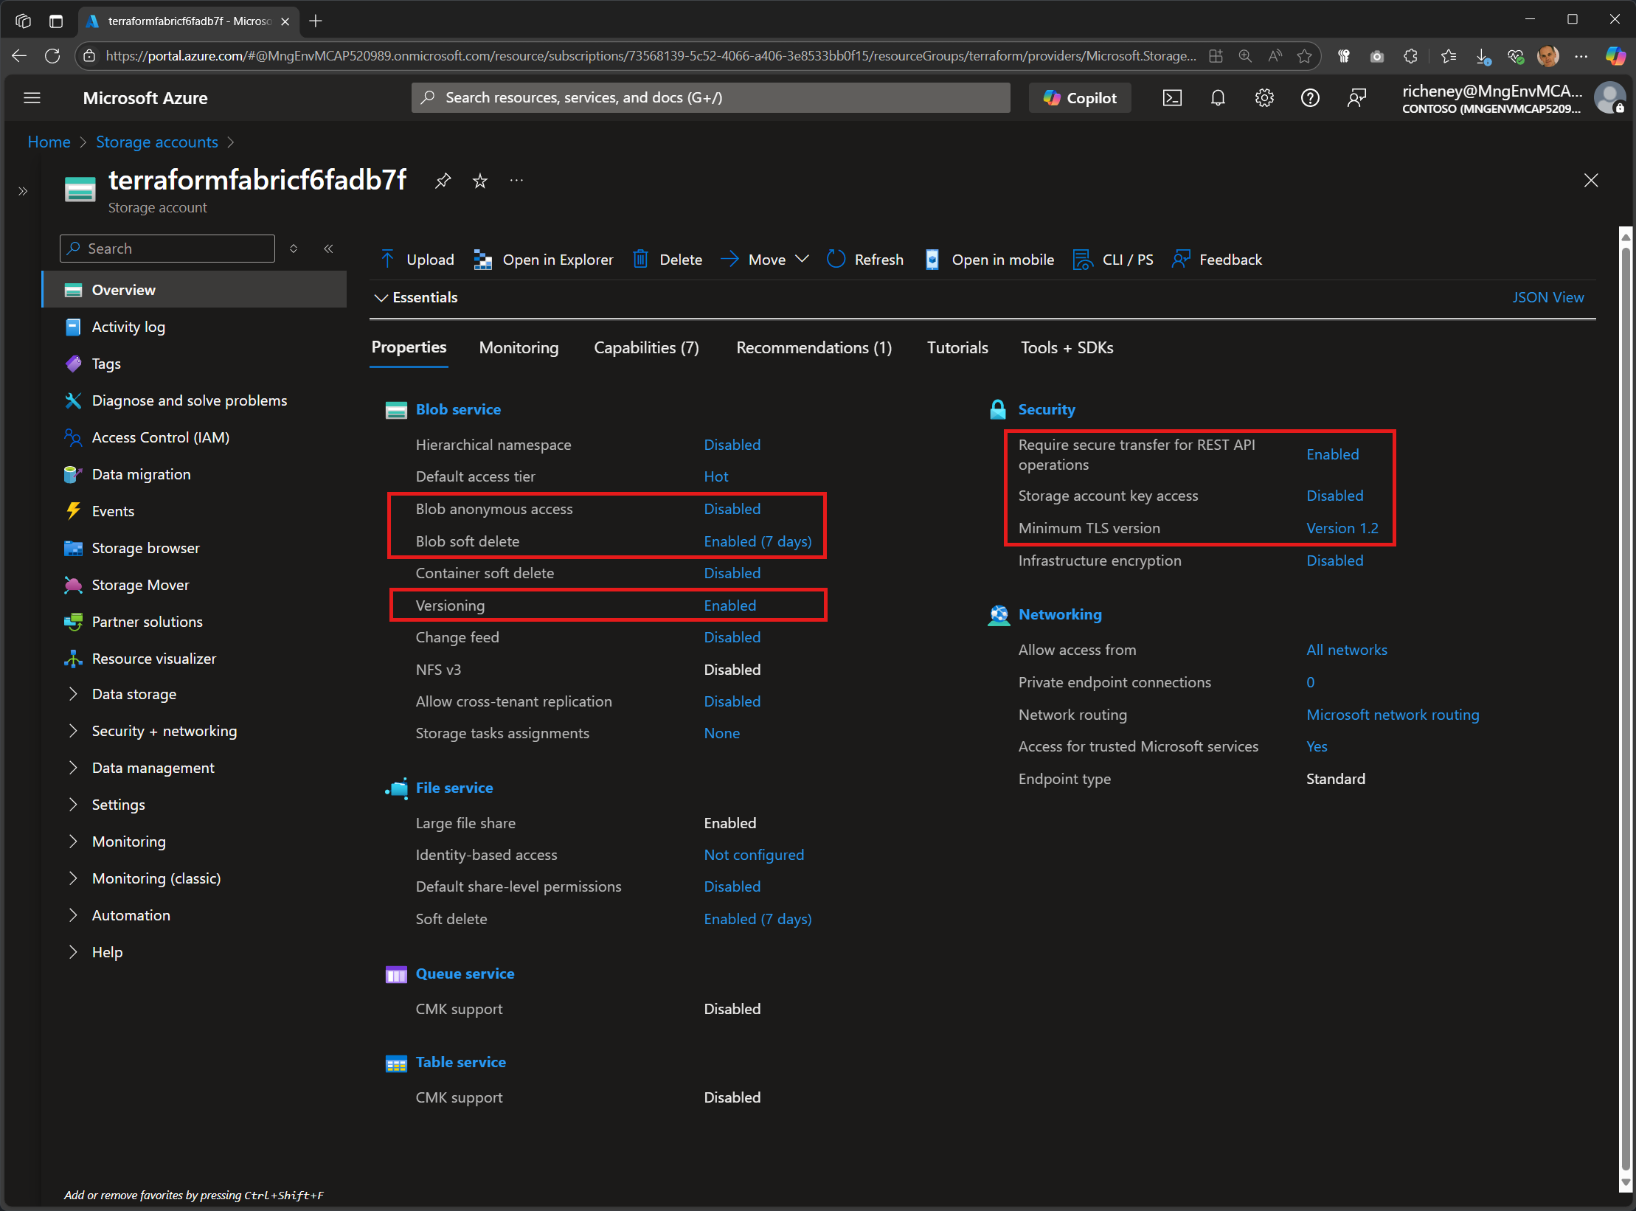Open the Move dropdown
This screenshot has width=1636, height=1211.
[x=765, y=259]
